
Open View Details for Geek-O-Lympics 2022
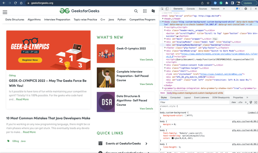pyautogui.click(x=146, y=60)
